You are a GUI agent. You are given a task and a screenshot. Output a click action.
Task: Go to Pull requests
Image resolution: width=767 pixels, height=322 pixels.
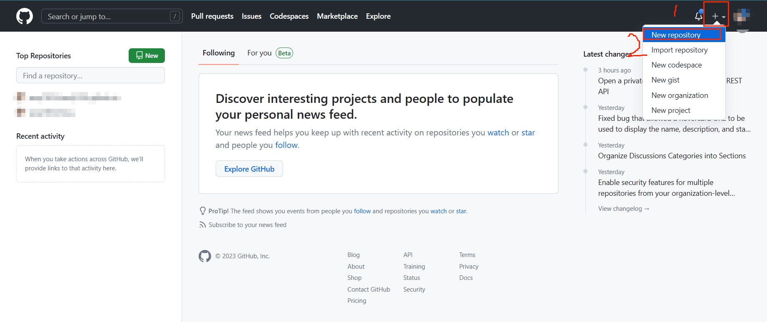pyautogui.click(x=212, y=16)
